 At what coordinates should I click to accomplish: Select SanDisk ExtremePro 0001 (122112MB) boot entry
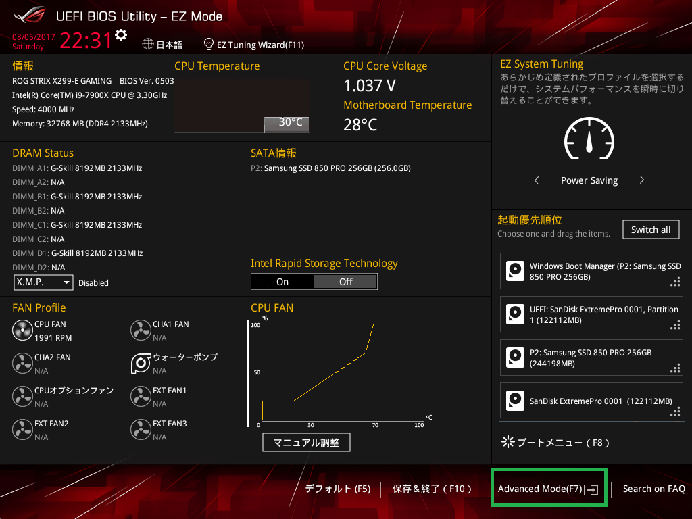pos(591,401)
